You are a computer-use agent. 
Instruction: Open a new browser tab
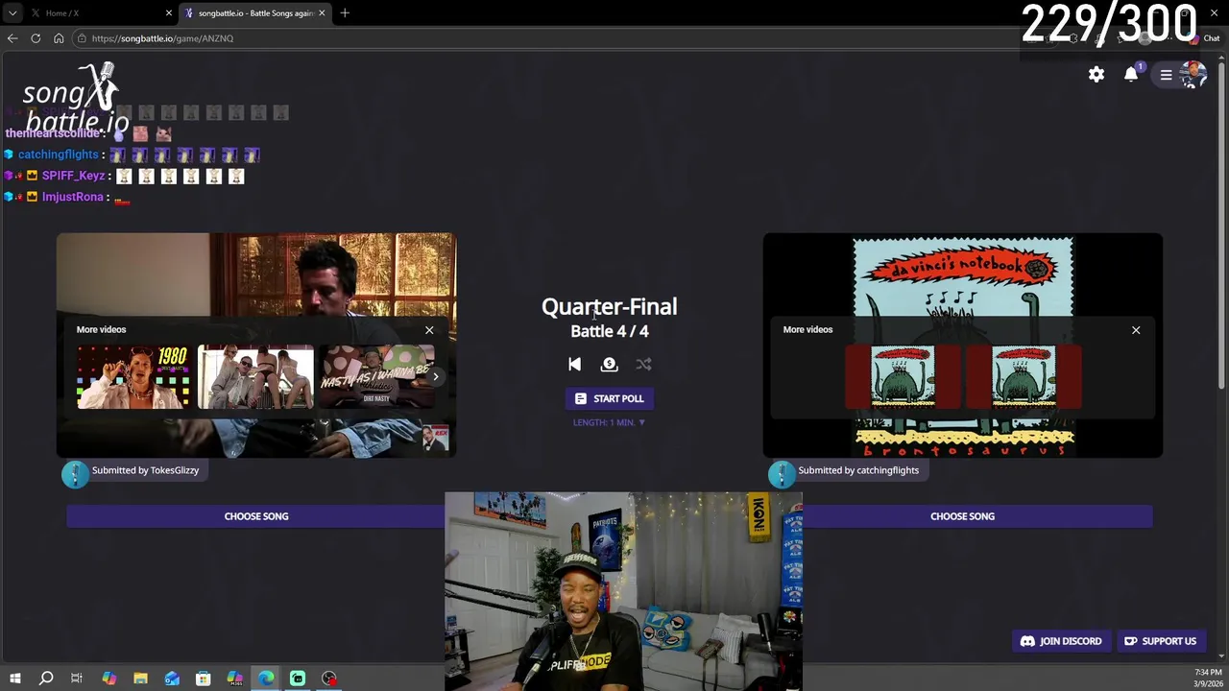(x=345, y=13)
